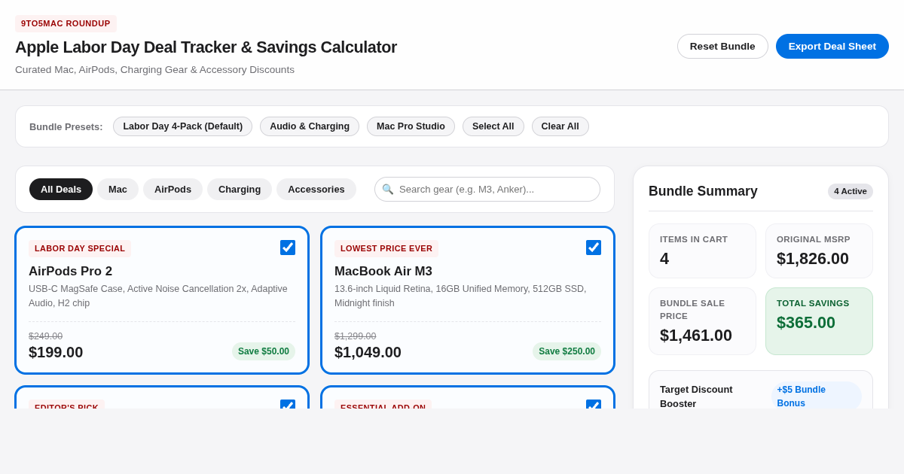Image resolution: width=904 pixels, height=474 pixels.
Task: Open the Charging deals tab
Action: (240, 189)
